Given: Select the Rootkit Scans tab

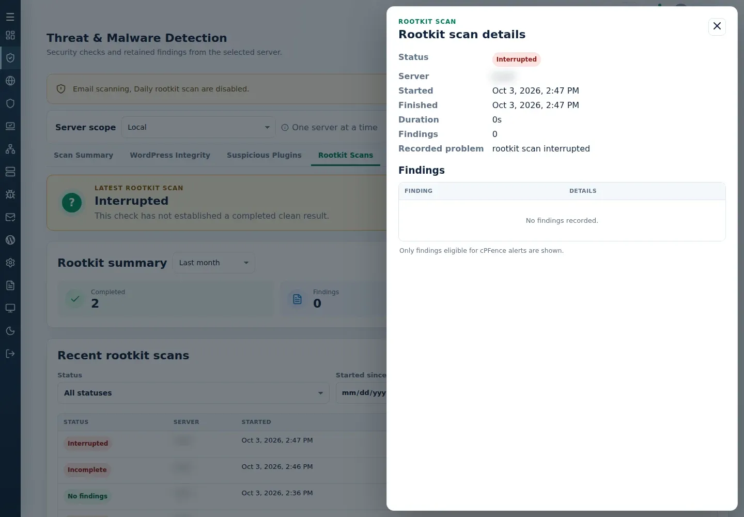Looking at the screenshot, I should coord(346,155).
